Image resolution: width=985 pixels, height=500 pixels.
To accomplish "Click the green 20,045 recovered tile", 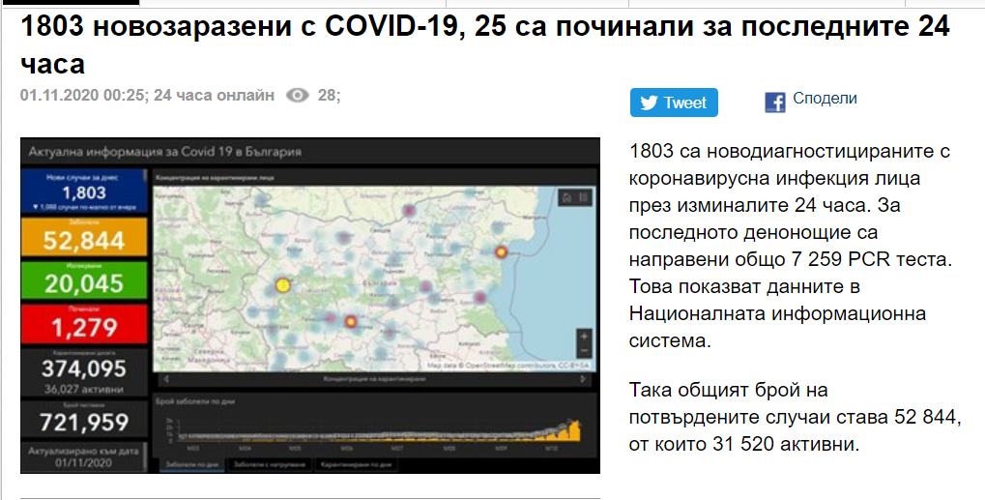I will [84, 280].
